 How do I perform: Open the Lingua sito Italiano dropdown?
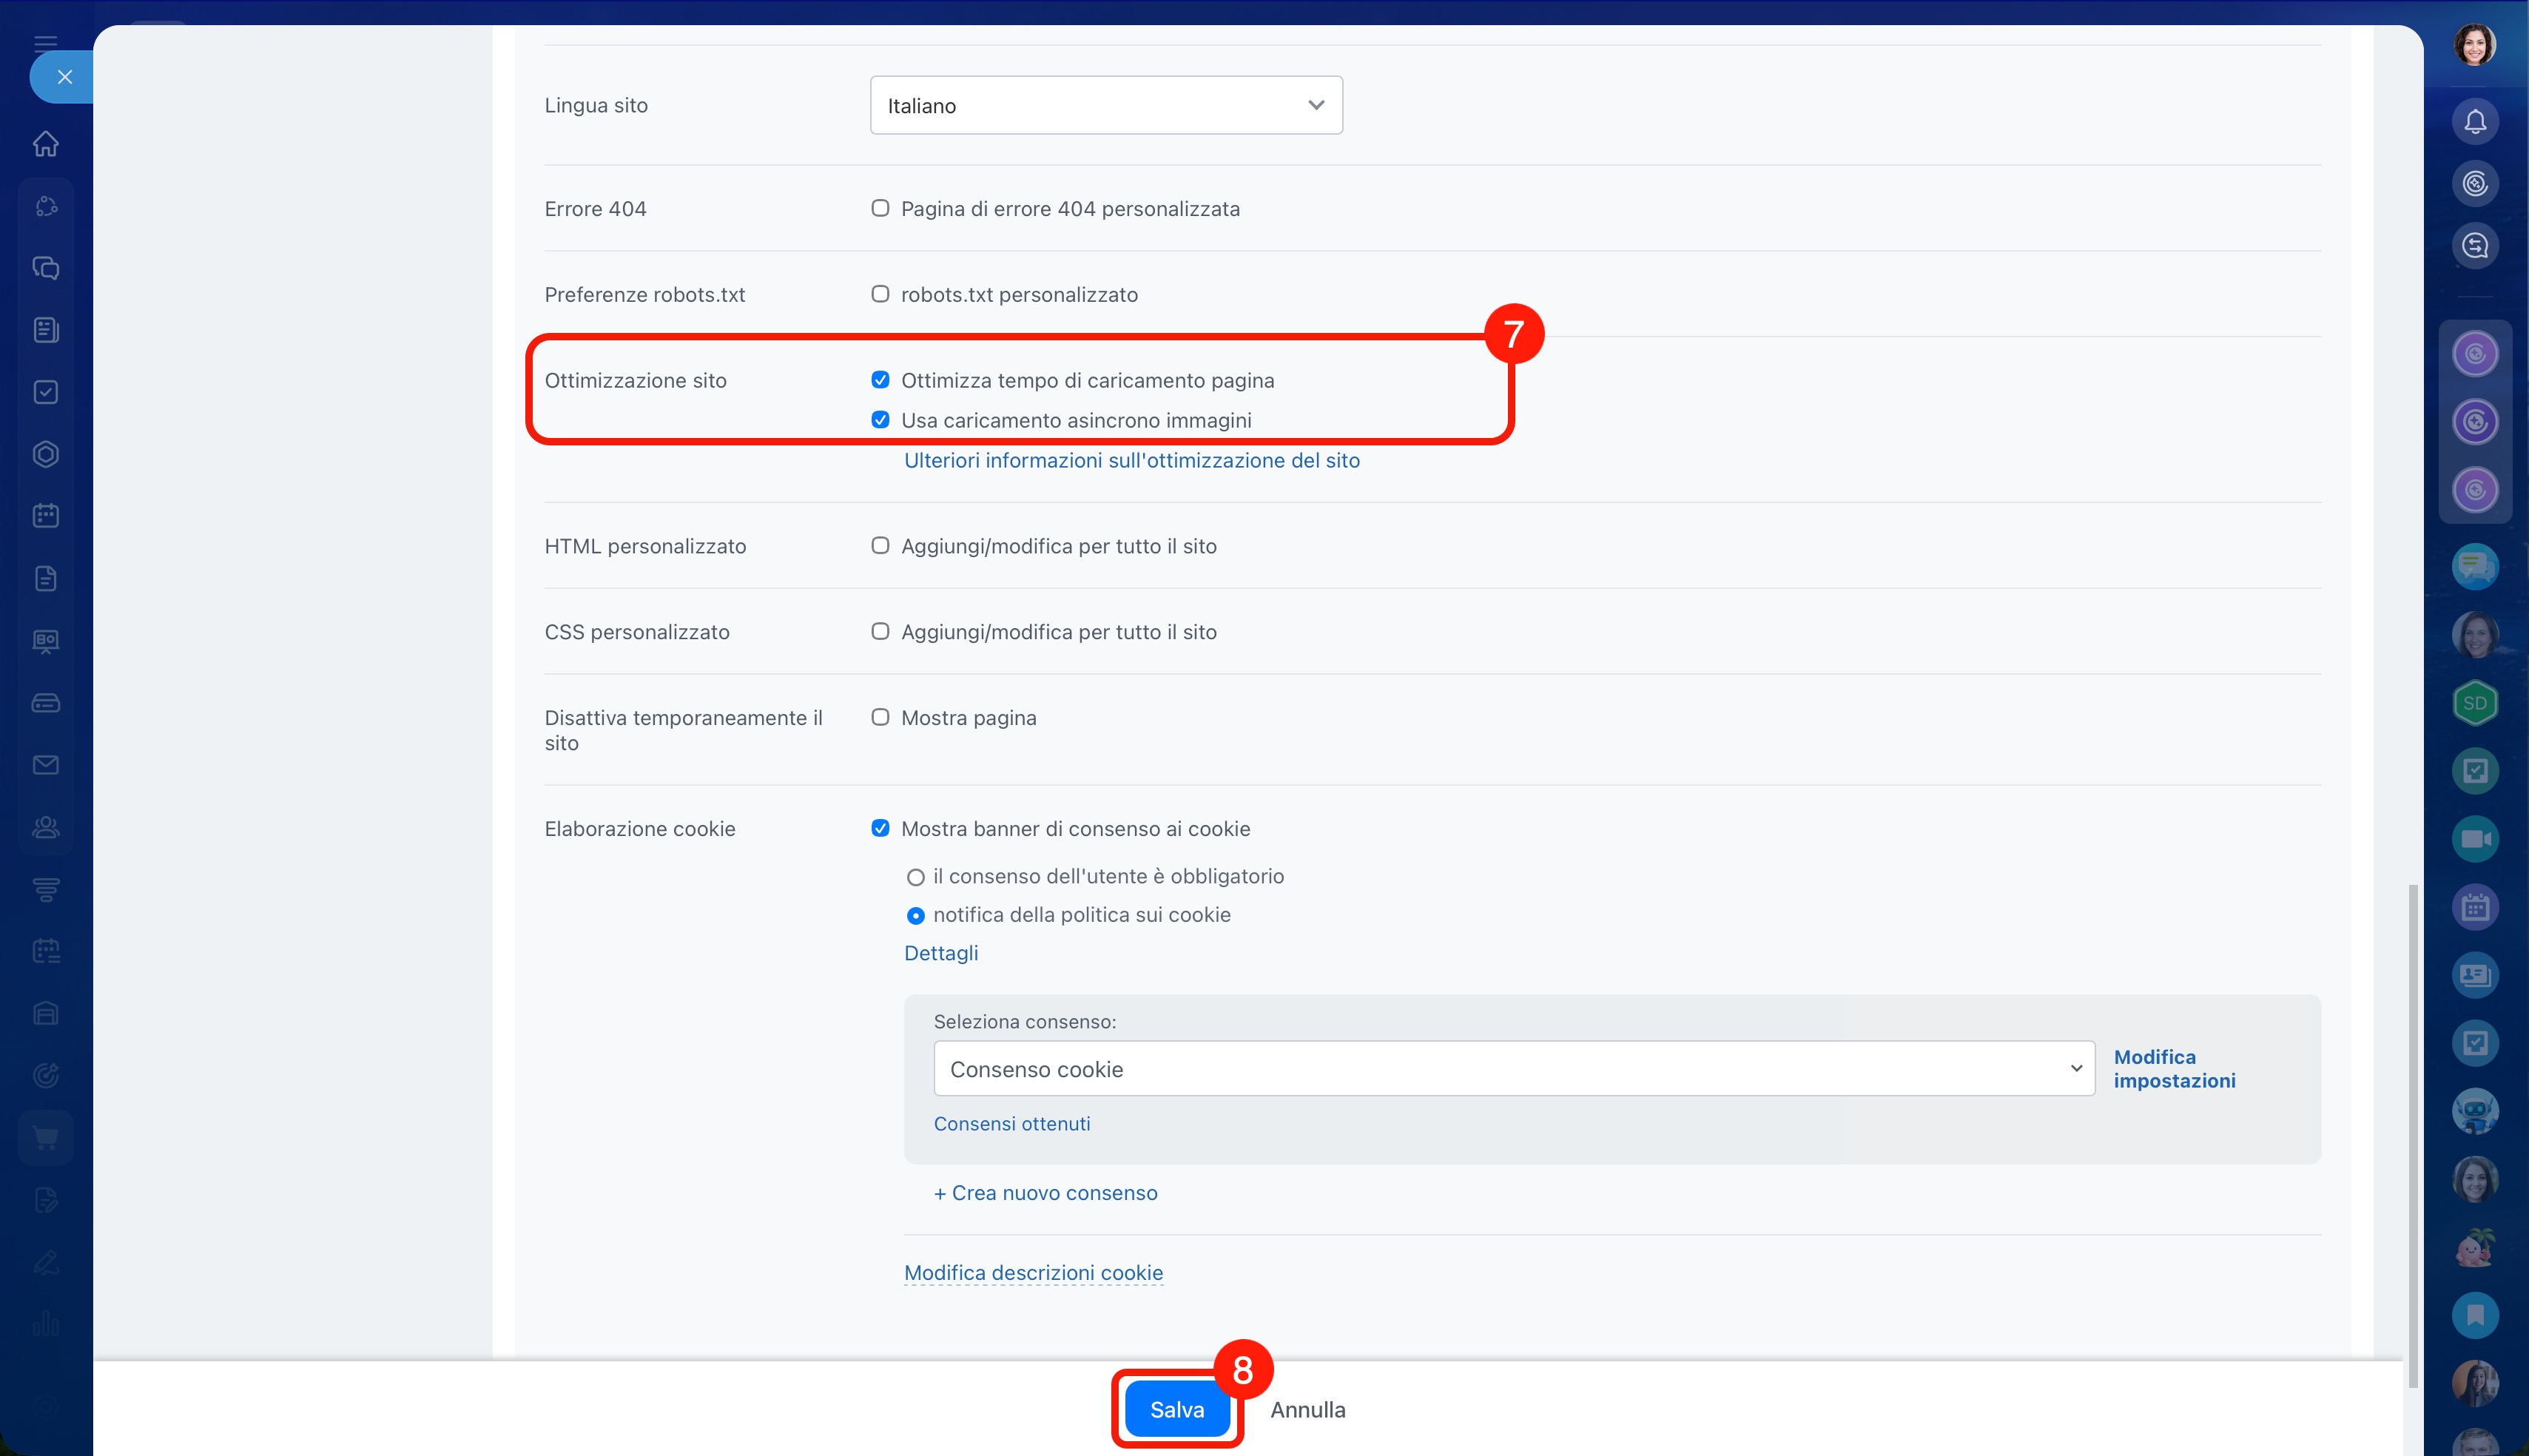(1106, 105)
